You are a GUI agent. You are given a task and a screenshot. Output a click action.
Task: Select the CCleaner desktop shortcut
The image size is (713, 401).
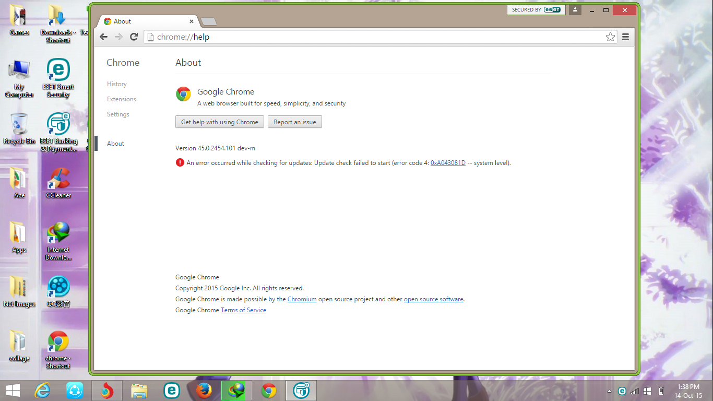(x=58, y=183)
